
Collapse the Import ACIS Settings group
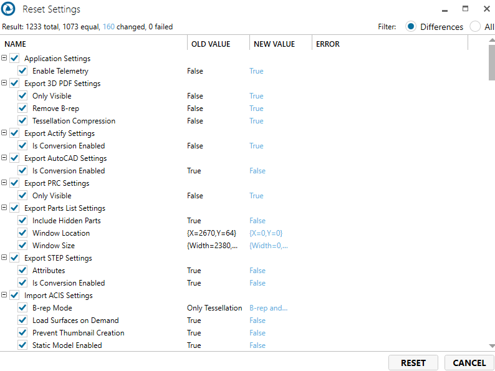point(4,295)
